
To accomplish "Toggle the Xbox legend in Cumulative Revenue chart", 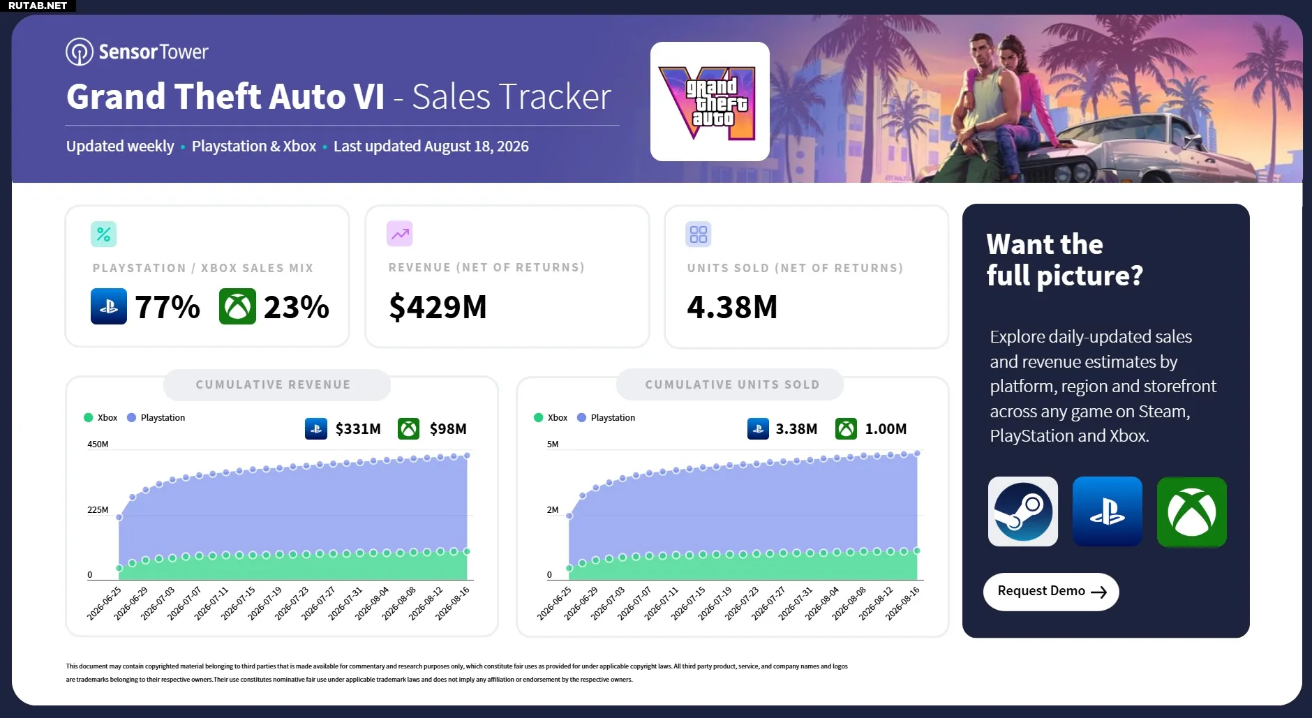I will pos(100,417).
